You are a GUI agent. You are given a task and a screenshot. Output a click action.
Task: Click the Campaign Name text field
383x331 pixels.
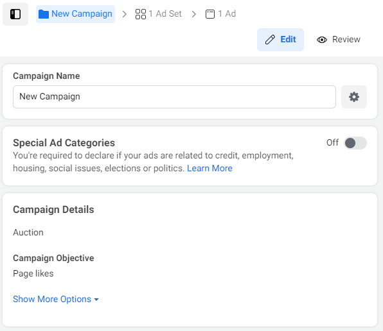point(174,97)
